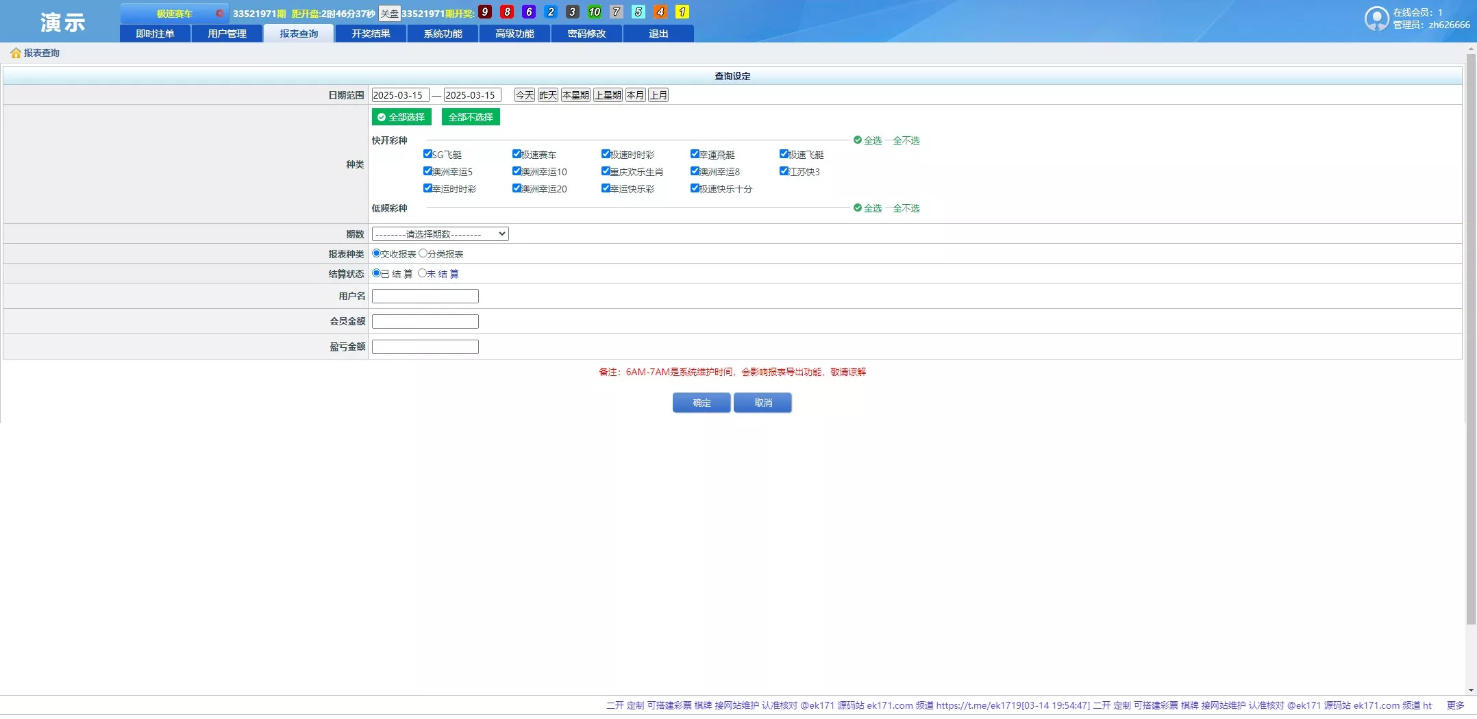Open the 请选择期数 dropdown
1477x719 pixels.
pyautogui.click(x=439, y=234)
